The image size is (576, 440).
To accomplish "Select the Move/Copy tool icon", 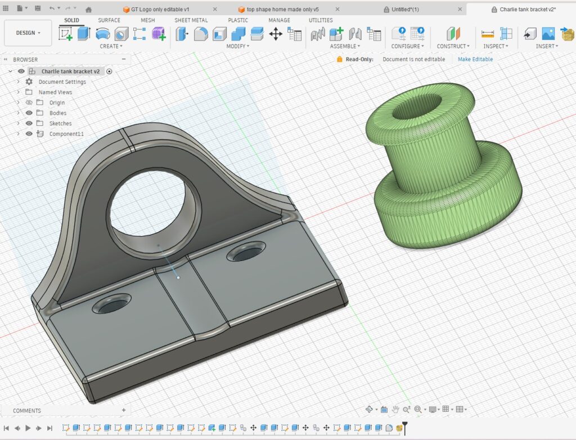I will tap(276, 34).
